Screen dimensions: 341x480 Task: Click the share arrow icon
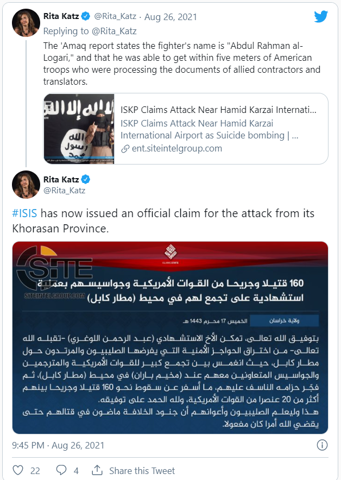(x=98, y=470)
